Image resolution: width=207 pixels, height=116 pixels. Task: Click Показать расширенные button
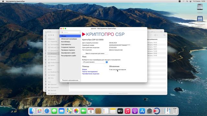70,80
